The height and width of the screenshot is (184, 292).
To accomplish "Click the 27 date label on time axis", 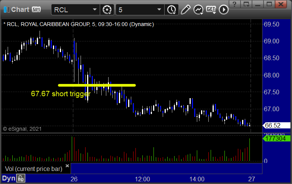I will [252, 179].
